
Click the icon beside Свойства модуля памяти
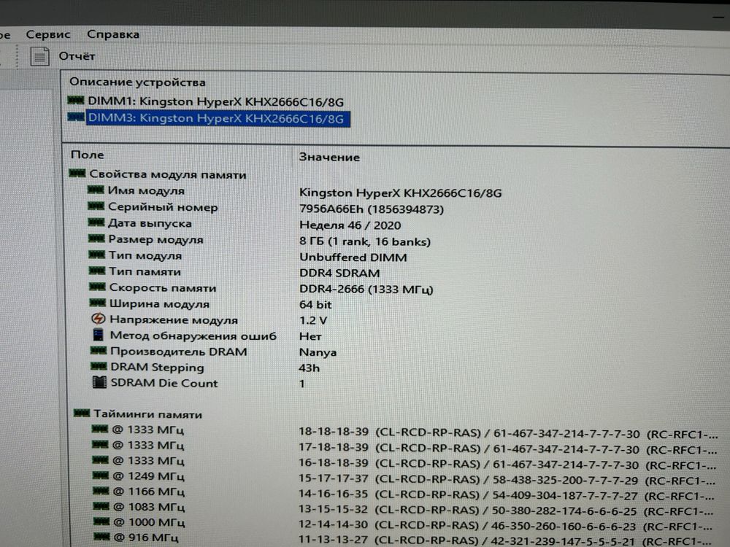pyautogui.click(x=77, y=174)
